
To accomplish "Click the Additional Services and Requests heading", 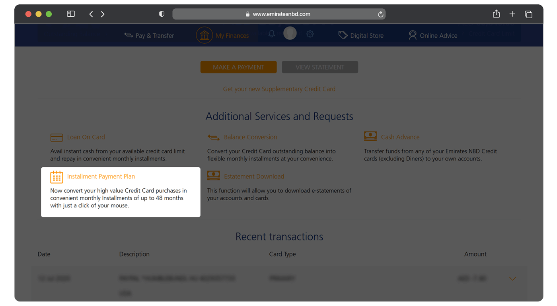I will point(279,116).
